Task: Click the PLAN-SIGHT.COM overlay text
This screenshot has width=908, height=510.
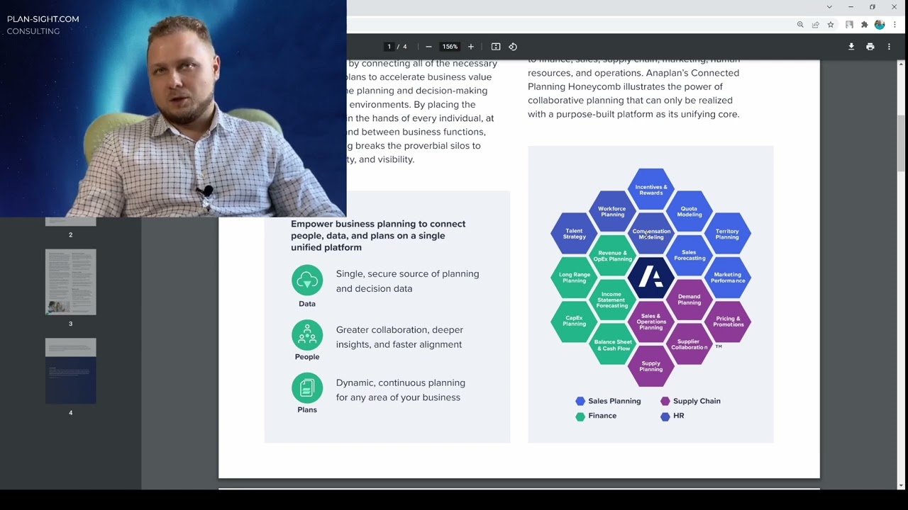Action: (43, 19)
